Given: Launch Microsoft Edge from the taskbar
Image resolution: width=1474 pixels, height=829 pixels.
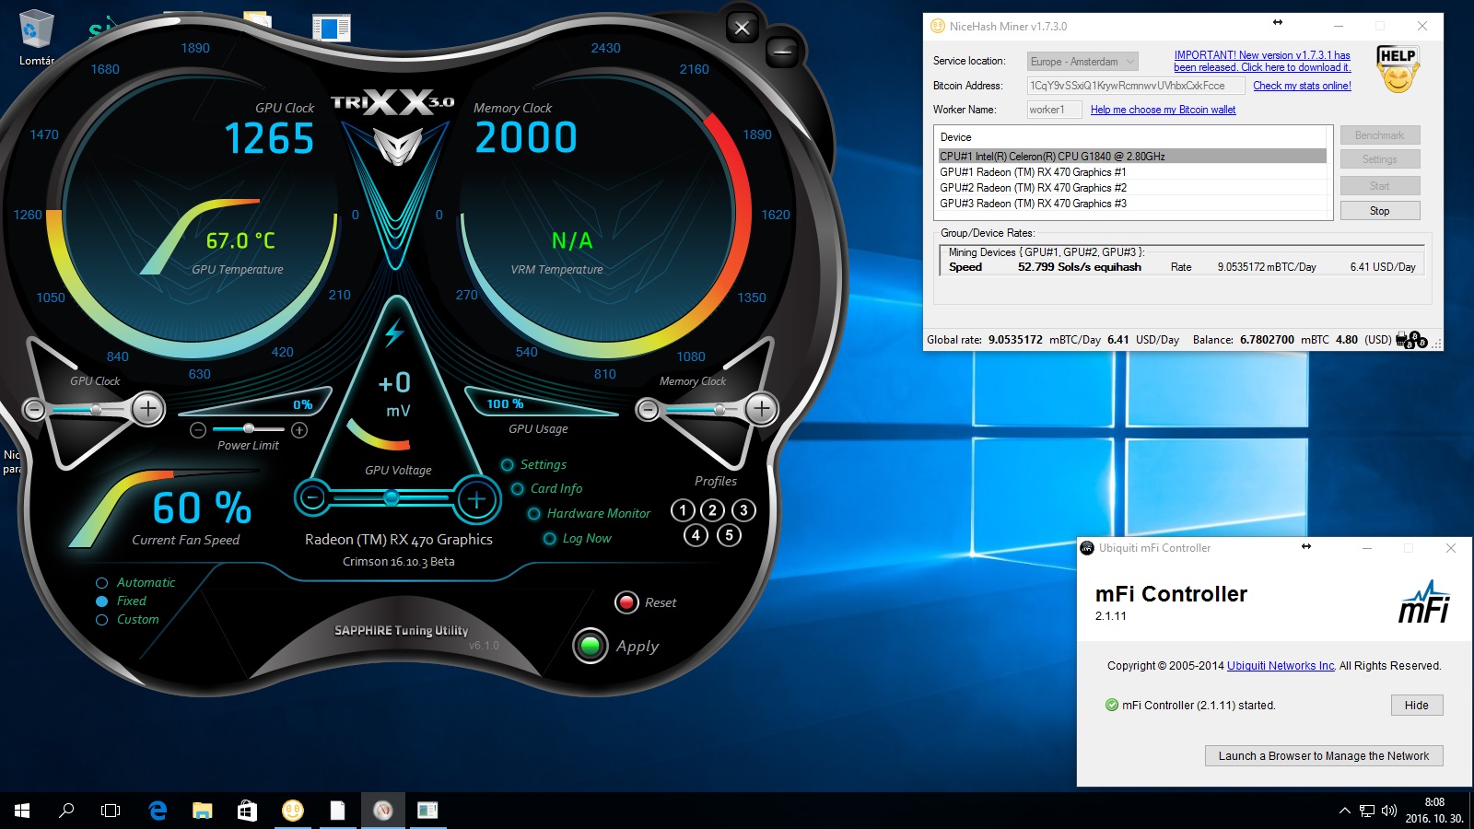Looking at the screenshot, I should point(158,811).
